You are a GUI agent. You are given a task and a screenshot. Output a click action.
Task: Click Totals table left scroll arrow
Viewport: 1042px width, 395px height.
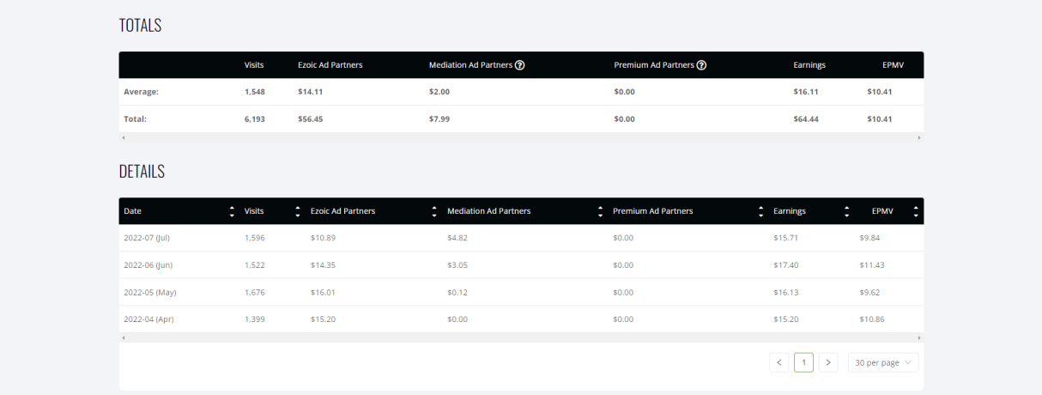tap(124, 137)
